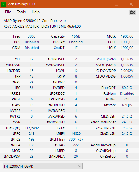Click the camera screenshot icon
This screenshot has height=172, width=139.
[133, 12]
